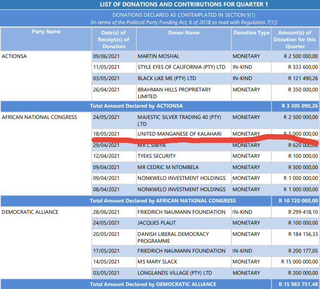Click the title 'LIST OF DONATIONS AND CONTRIBUTIONS FOR QUARTER 1'
Screen dimensions: 320x289
click(x=184, y=4)
